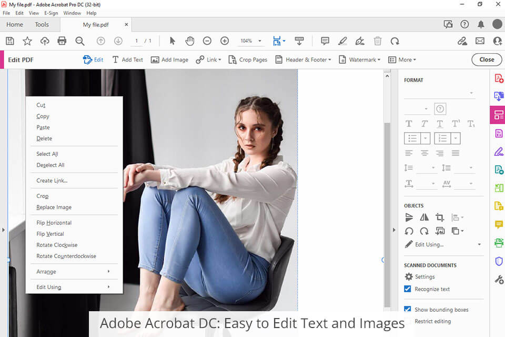
Task: Rotate object clockwise in Objects panel
Action: tap(424, 231)
